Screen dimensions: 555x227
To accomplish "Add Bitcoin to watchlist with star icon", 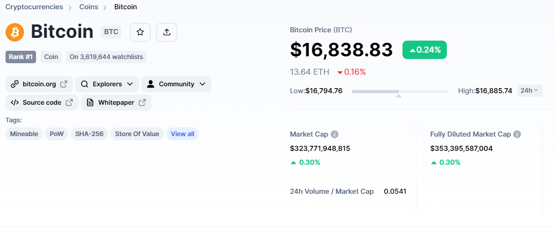I will click(x=140, y=32).
